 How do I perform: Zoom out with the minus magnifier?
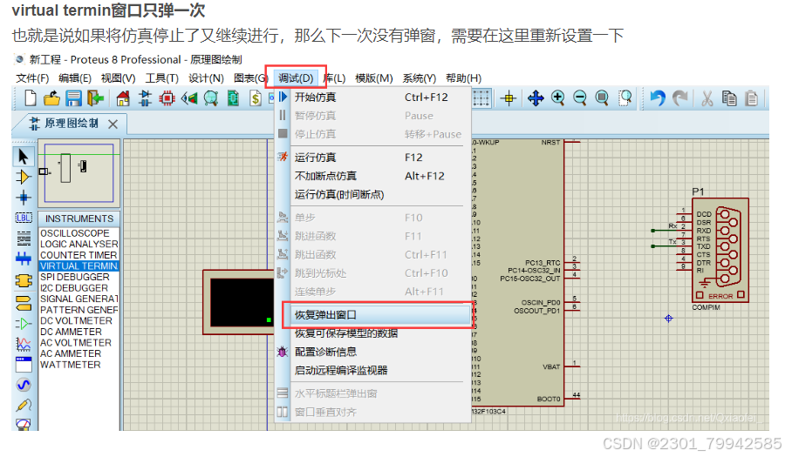[580, 97]
